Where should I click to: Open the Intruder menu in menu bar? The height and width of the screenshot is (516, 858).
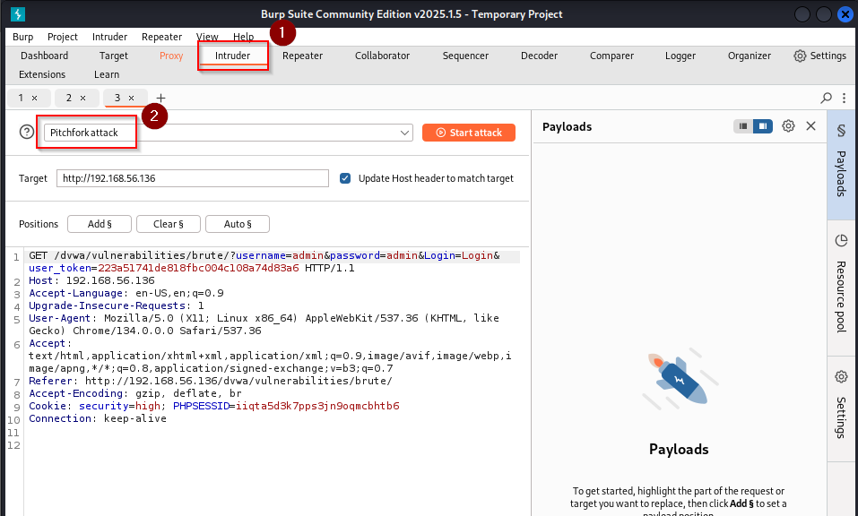pyautogui.click(x=109, y=37)
